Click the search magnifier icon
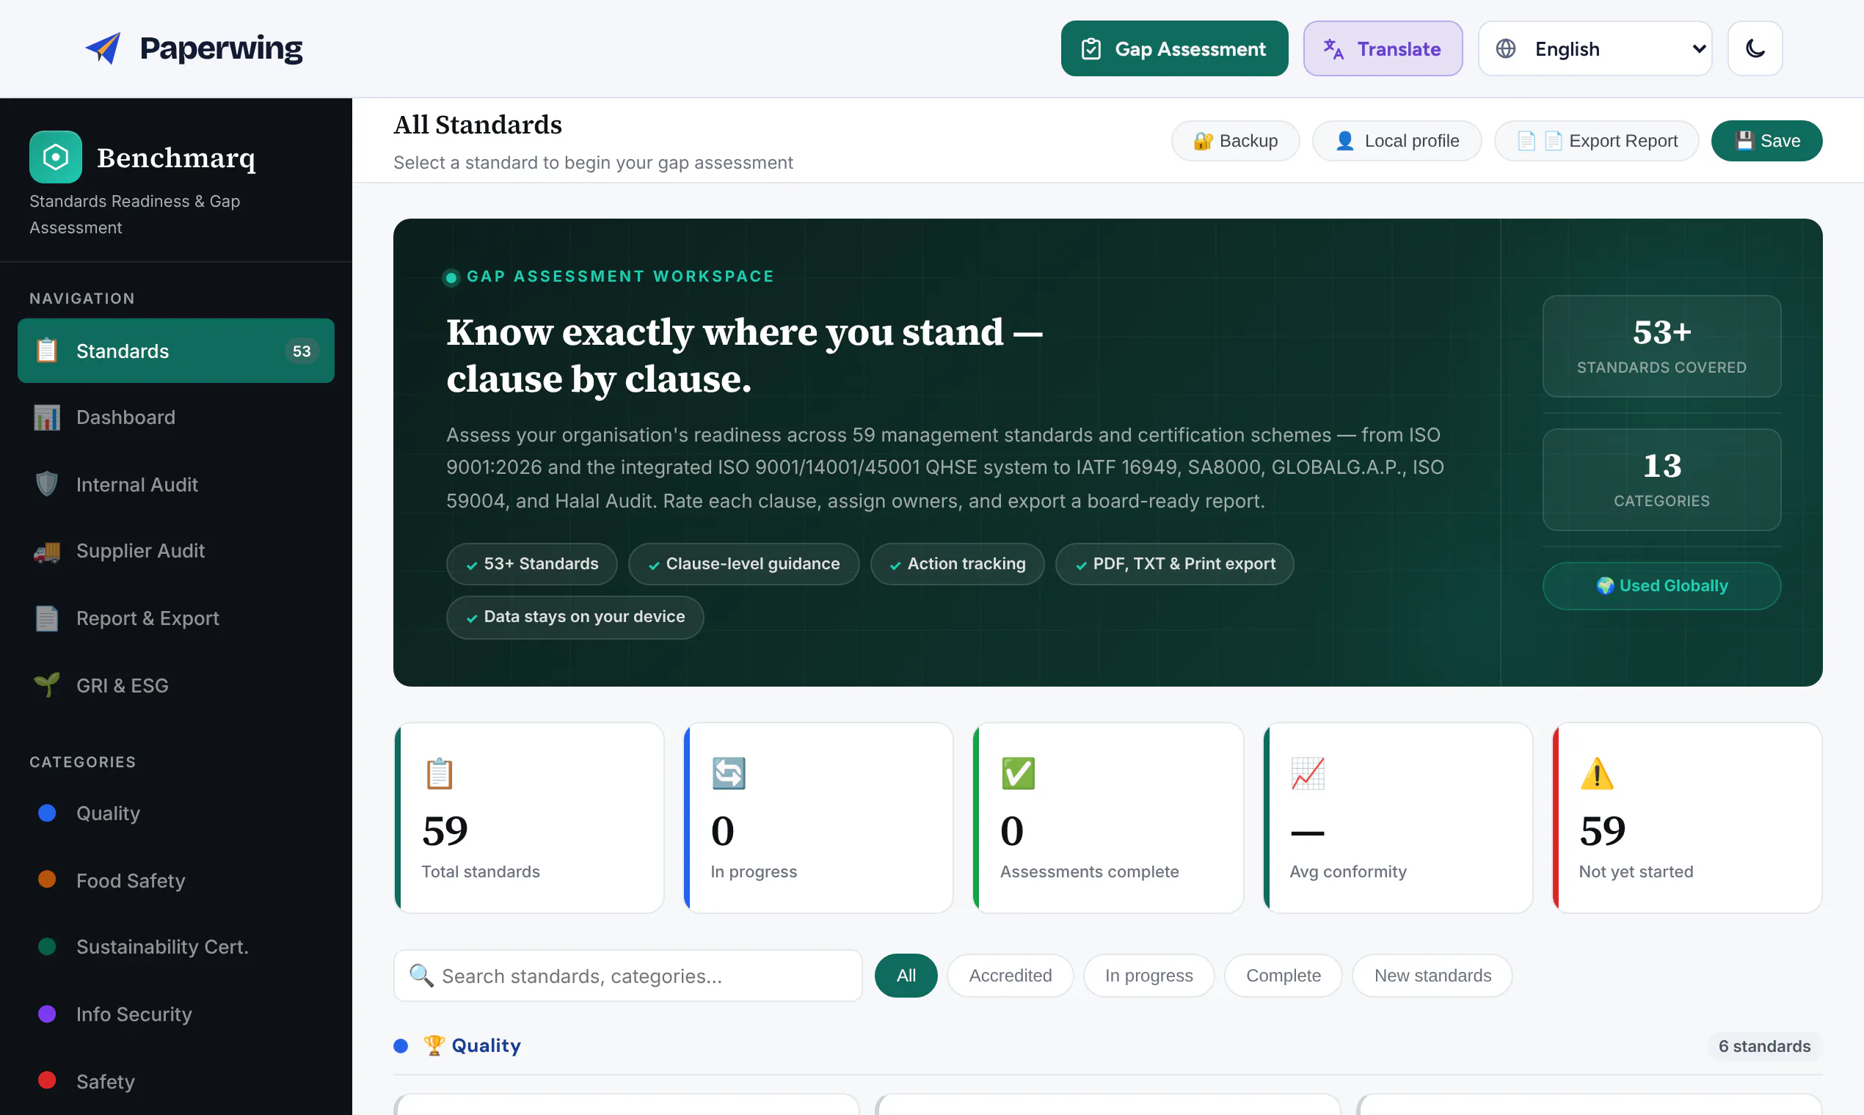This screenshot has width=1864, height=1115. [421, 975]
